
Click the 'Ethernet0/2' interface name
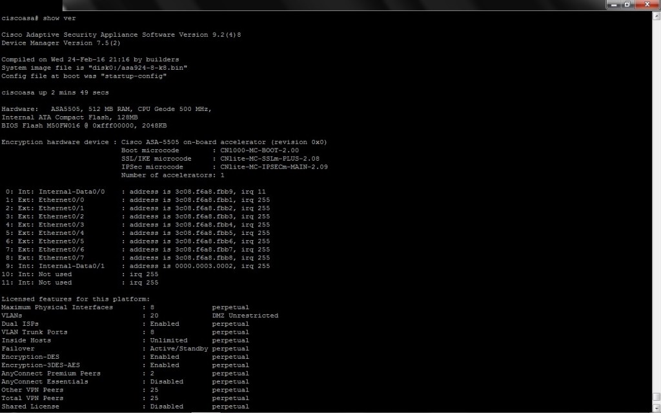61,217
